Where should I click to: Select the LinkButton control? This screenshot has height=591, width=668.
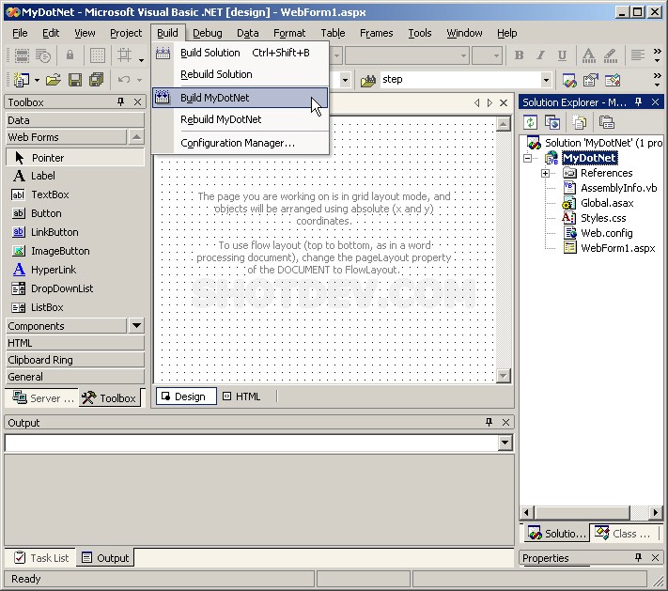tap(74, 232)
